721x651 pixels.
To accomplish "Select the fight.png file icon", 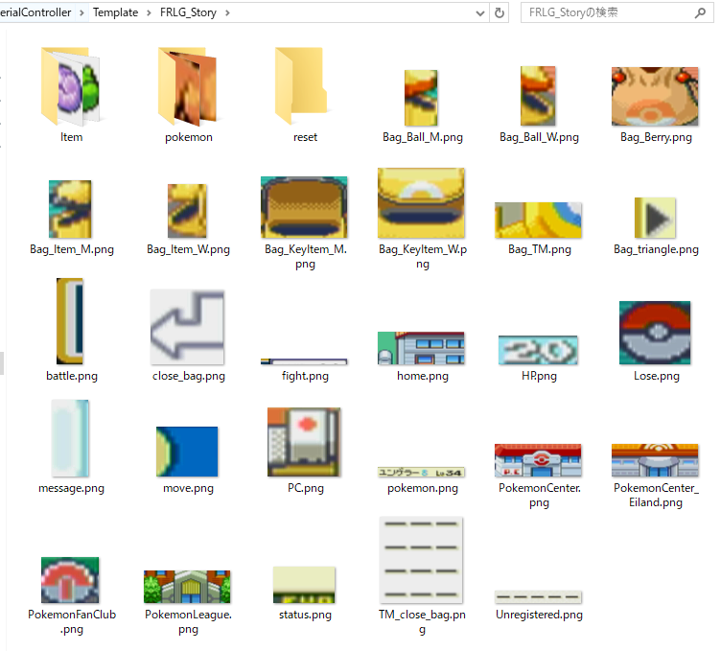I will coord(304,361).
